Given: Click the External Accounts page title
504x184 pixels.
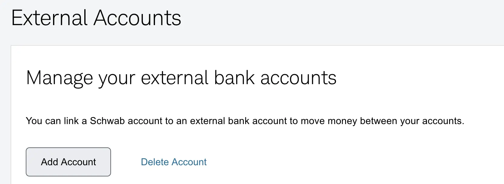Looking at the screenshot, I should pyautogui.click(x=96, y=18).
